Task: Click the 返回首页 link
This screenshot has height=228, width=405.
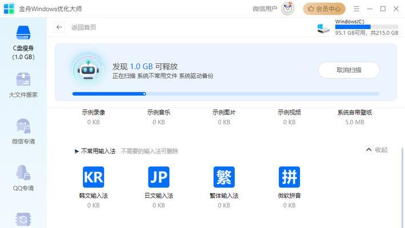Action: (x=84, y=27)
